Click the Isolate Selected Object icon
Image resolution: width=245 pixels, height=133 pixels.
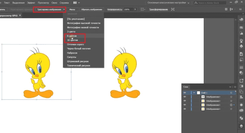click(x=173, y=9)
